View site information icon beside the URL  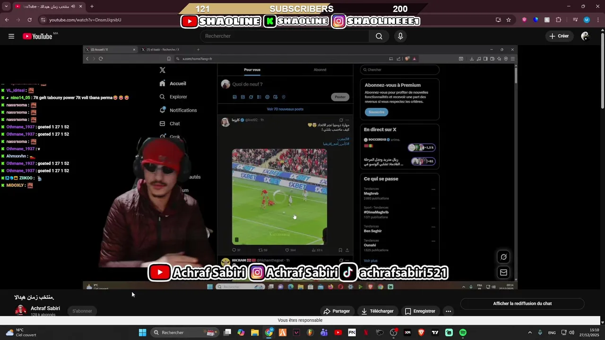pyautogui.click(x=43, y=20)
